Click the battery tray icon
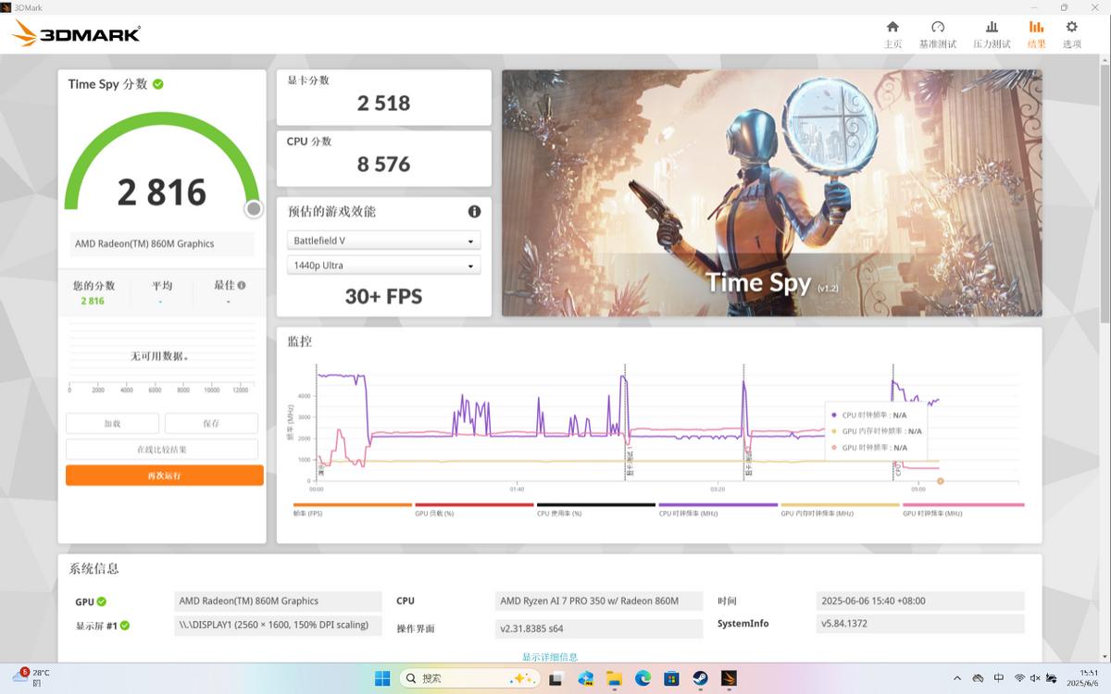 point(1051,678)
